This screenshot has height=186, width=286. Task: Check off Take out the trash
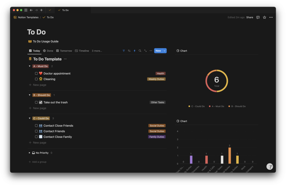click(x=36, y=102)
